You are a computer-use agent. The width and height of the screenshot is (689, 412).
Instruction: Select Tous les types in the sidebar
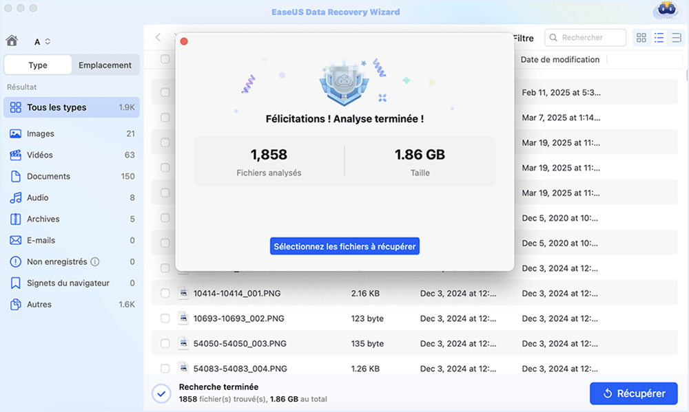[x=72, y=107]
